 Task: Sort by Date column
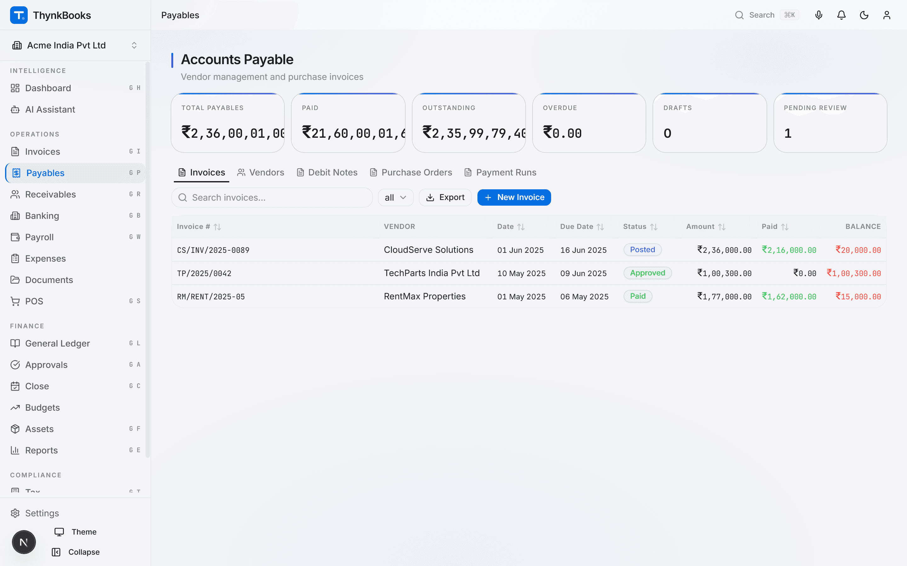click(511, 226)
